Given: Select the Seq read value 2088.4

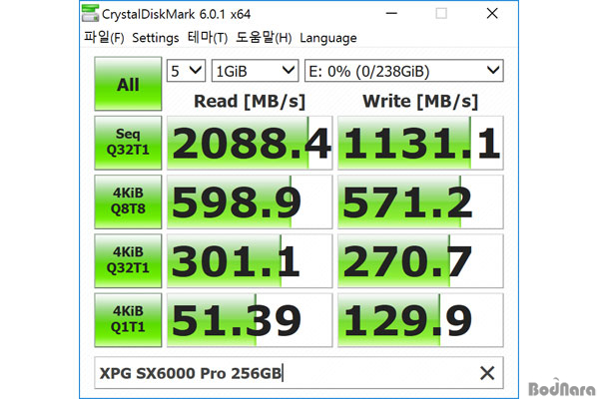Looking at the screenshot, I should click(250, 143).
